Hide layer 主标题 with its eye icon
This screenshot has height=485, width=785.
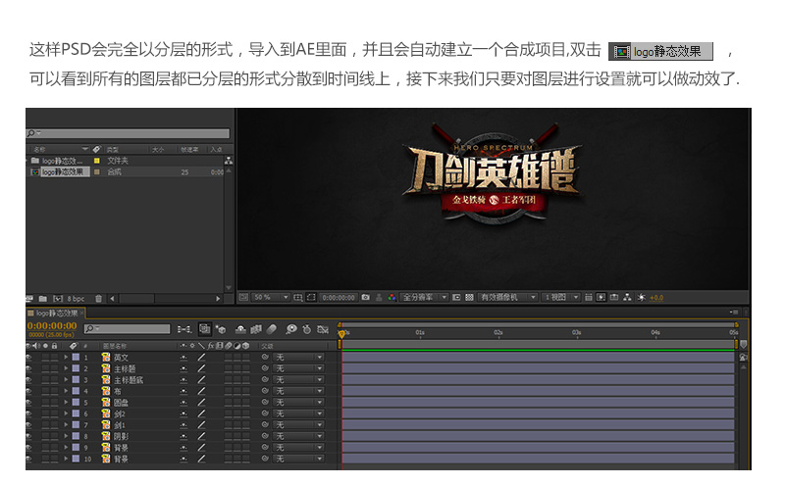28,368
